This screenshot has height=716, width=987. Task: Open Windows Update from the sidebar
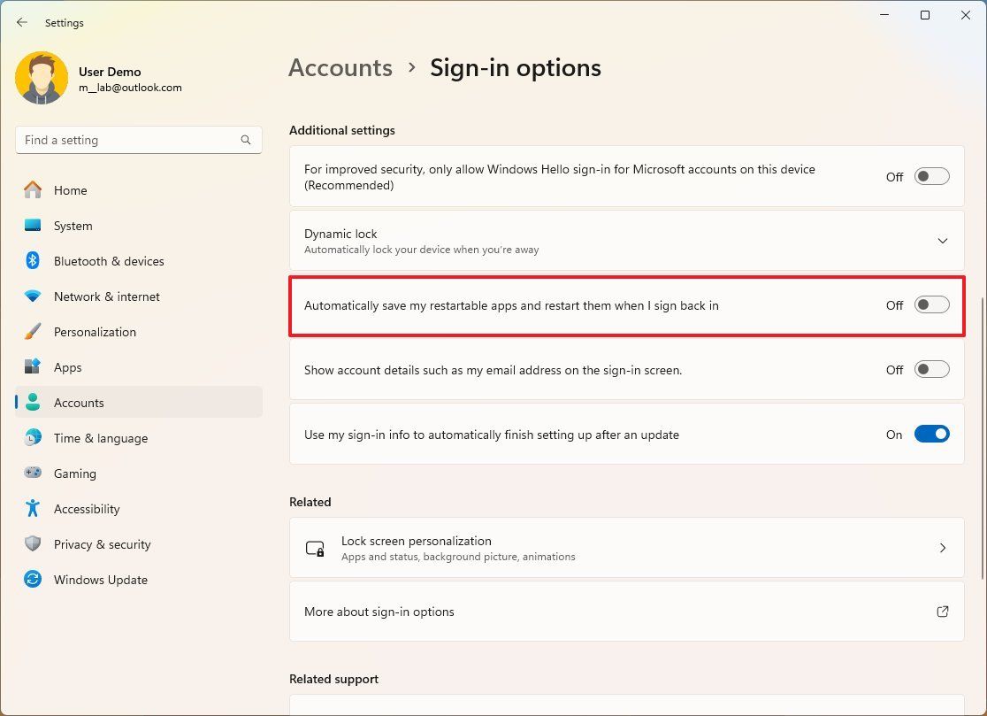(100, 580)
